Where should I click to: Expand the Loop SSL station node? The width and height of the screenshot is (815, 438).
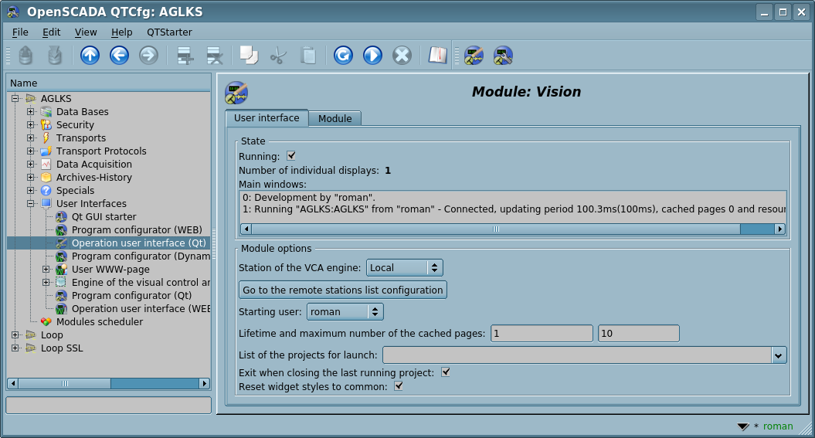pyautogui.click(x=15, y=348)
